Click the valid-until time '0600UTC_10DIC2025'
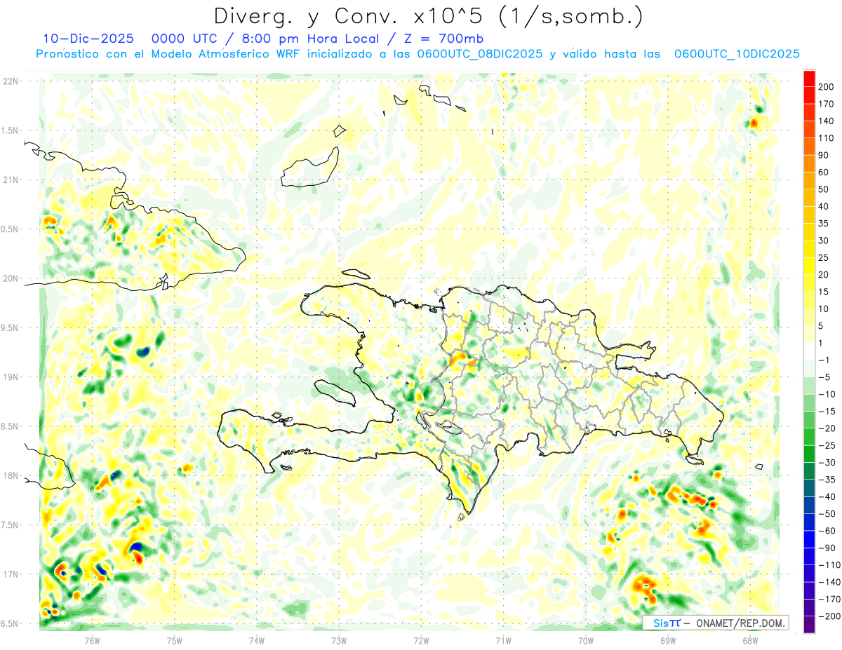Viewport: 842px width, 650px height. coord(736,54)
